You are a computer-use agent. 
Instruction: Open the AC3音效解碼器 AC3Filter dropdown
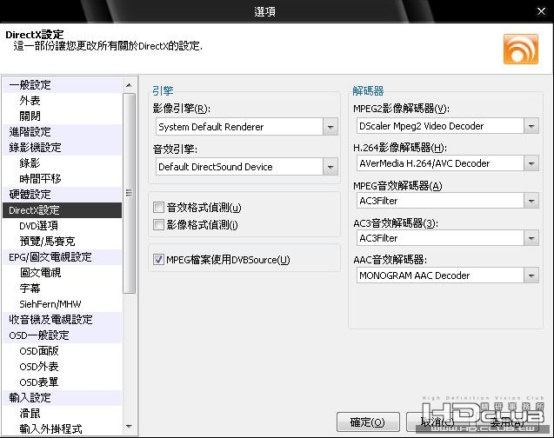[x=531, y=238]
